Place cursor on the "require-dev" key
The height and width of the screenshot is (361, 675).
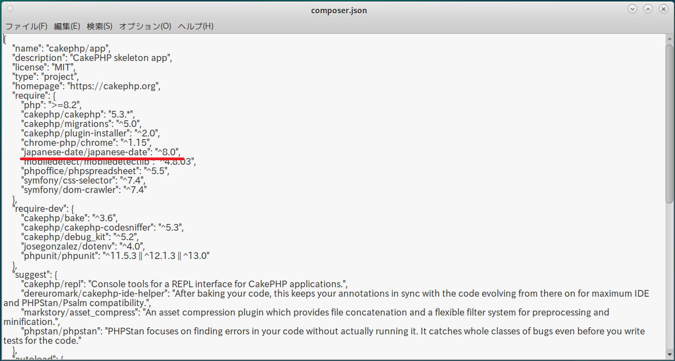click(x=40, y=209)
